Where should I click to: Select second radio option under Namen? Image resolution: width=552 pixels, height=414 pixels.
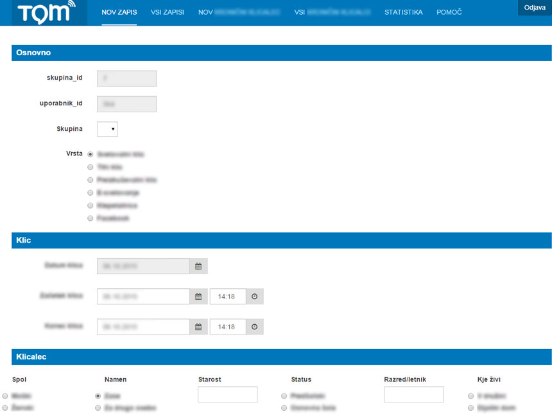[98, 408]
